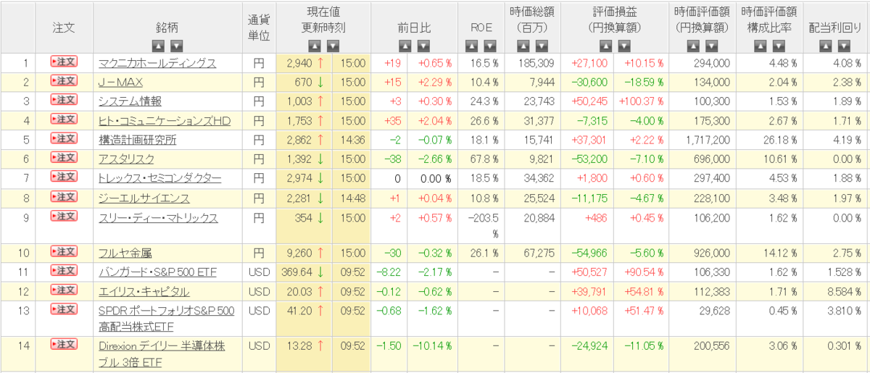
Task: Click 注文 for バンガード・S&P 500 ETF
Action: pos(64,270)
